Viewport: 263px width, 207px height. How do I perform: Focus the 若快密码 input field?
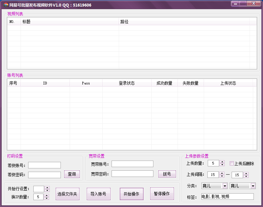coord(44,175)
